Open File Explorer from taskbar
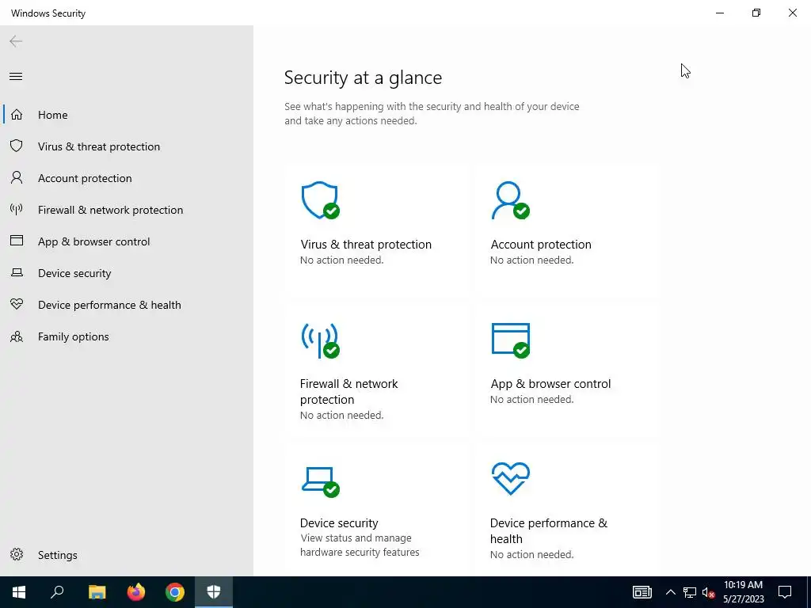The width and height of the screenshot is (811, 608). coord(97,592)
